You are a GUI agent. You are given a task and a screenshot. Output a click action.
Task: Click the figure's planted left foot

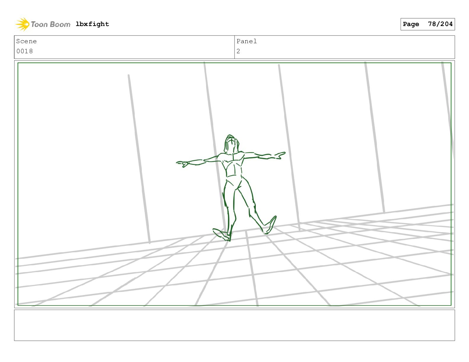222,234
